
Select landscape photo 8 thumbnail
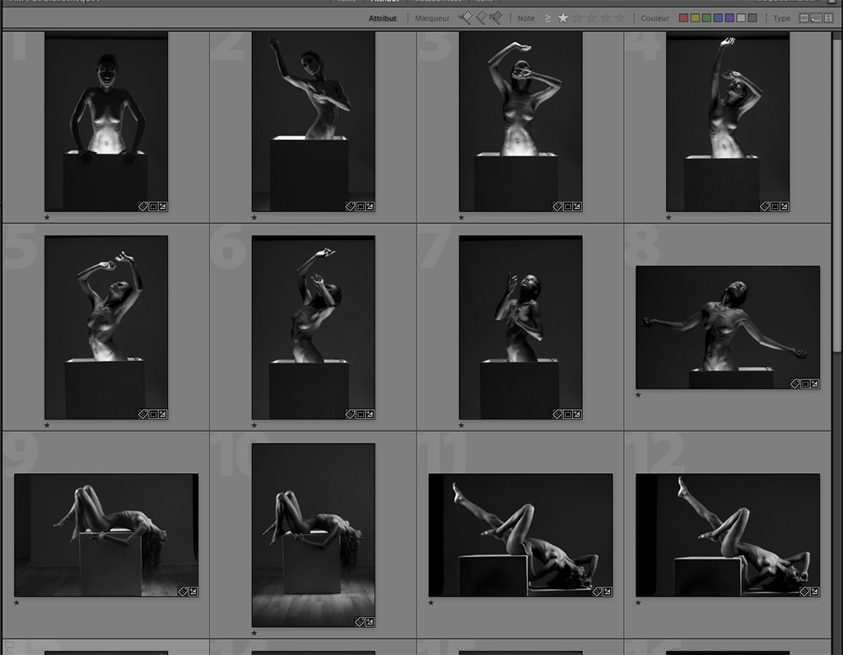(x=728, y=327)
